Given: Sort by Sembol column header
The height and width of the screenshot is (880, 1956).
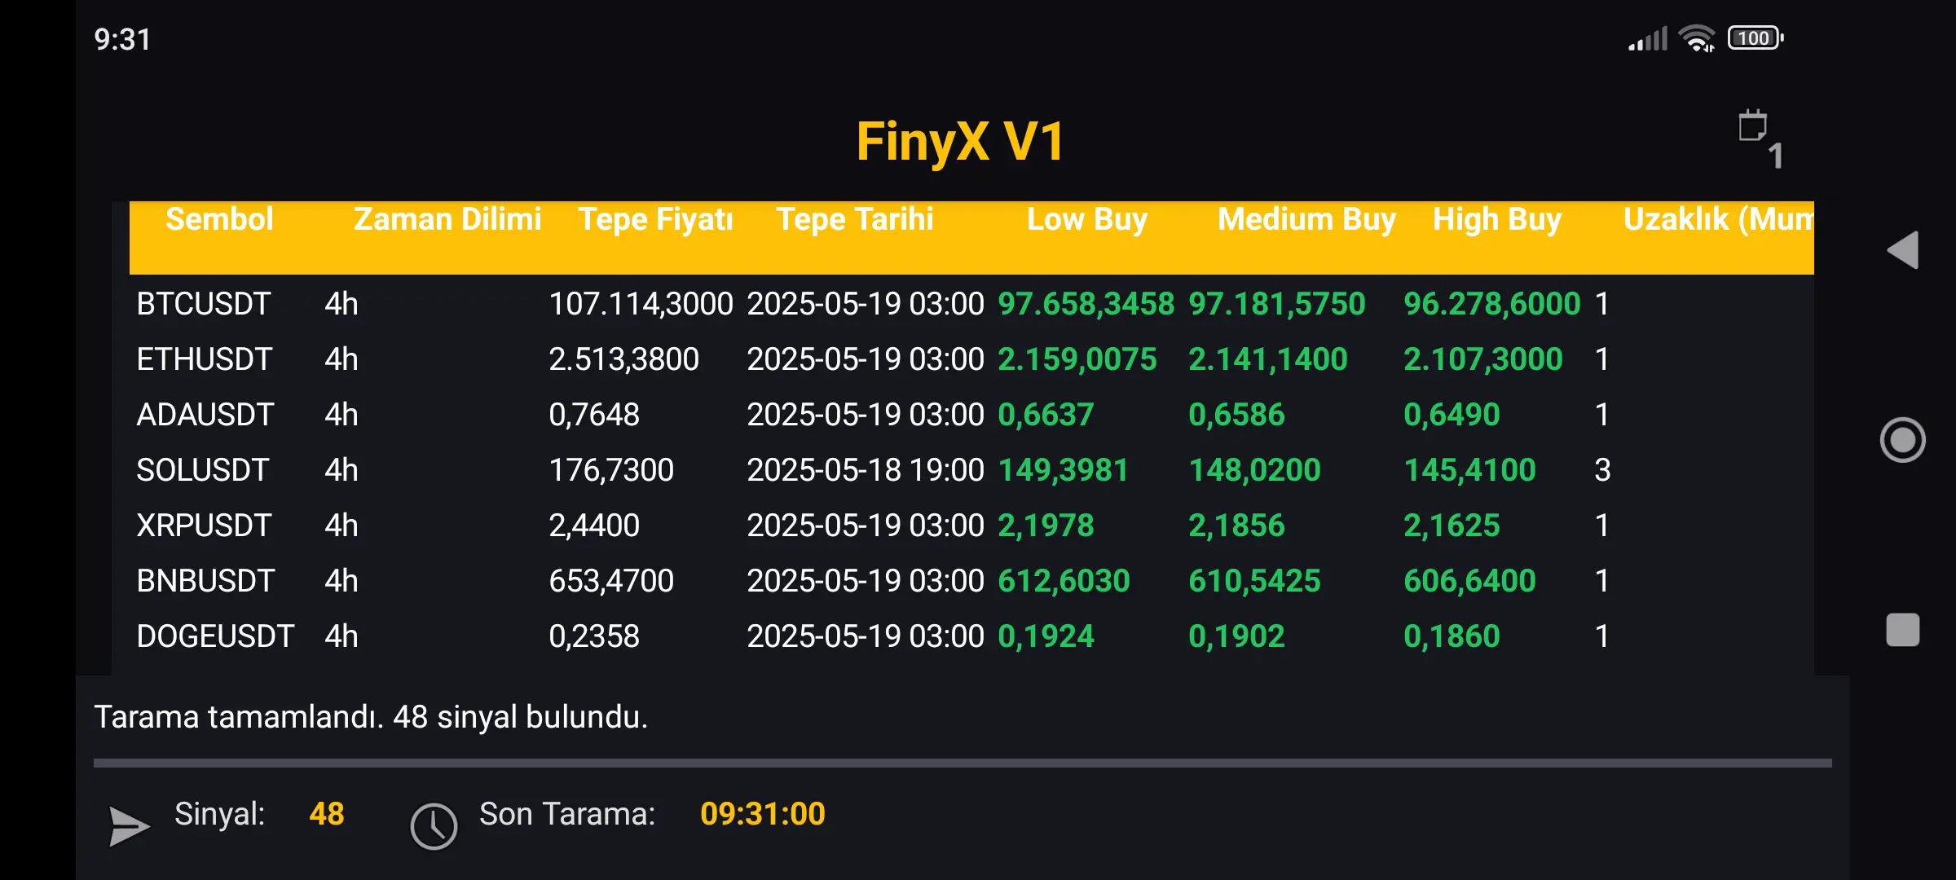Looking at the screenshot, I should pos(219,220).
